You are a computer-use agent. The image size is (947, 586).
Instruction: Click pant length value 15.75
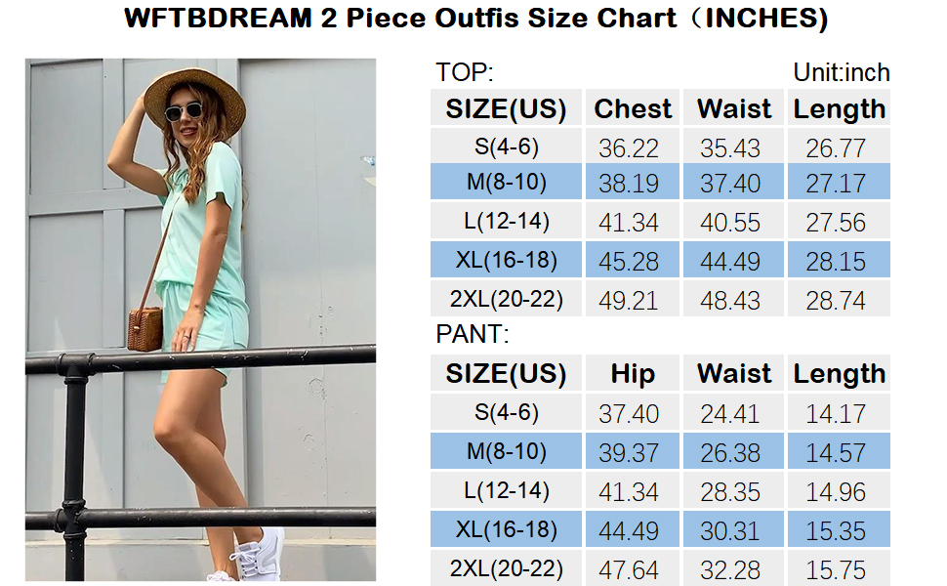pyautogui.click(x=836, y=569)
